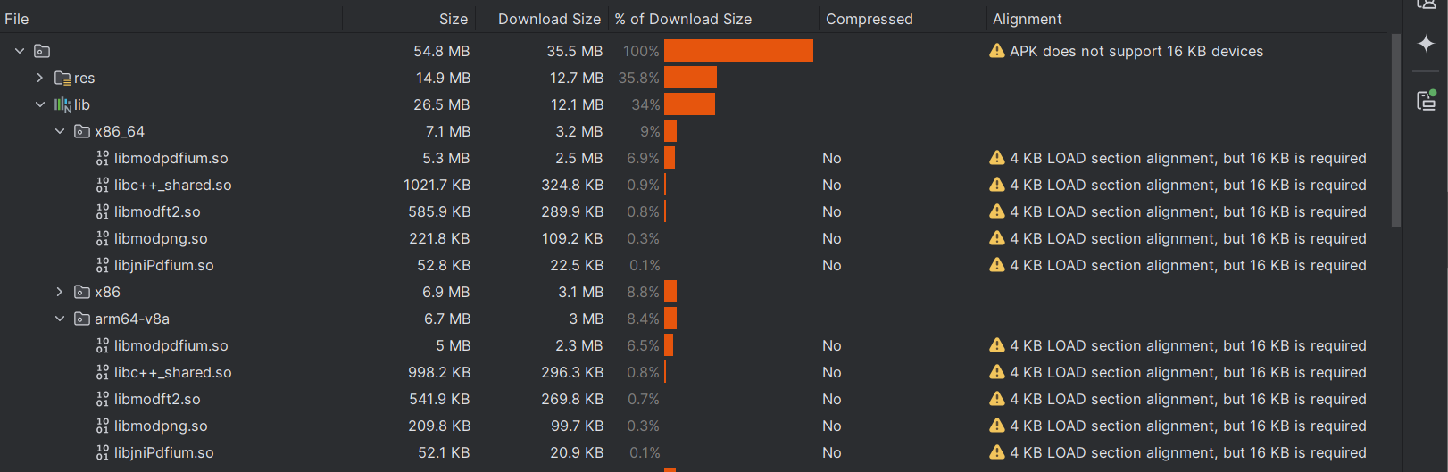Select libjniPdfium.so under arm64-v8a
1448x472 pixels.
tap(163, 452)
